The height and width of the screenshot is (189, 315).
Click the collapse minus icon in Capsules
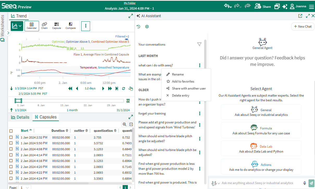131,124
